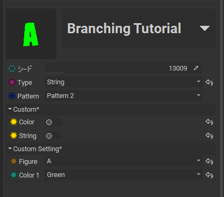Open the Type dropdown showing String
The height and width of the screenshot is (197, 224).
coord(123,82)
